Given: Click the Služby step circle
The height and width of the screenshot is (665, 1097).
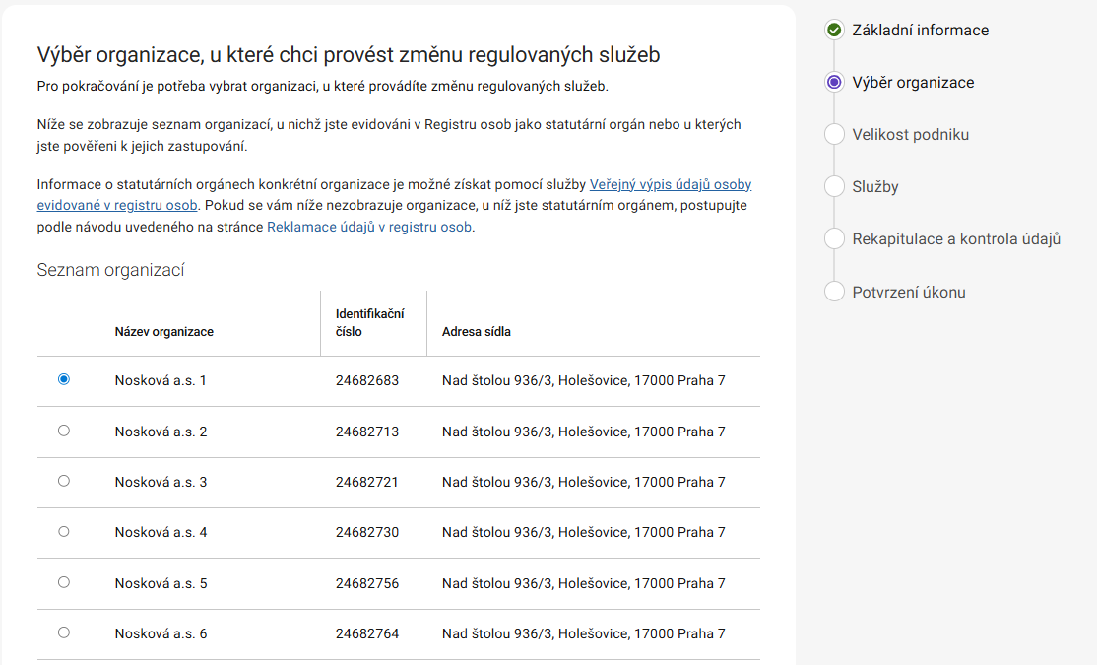Looking at the screenshot, I should 834,186.
